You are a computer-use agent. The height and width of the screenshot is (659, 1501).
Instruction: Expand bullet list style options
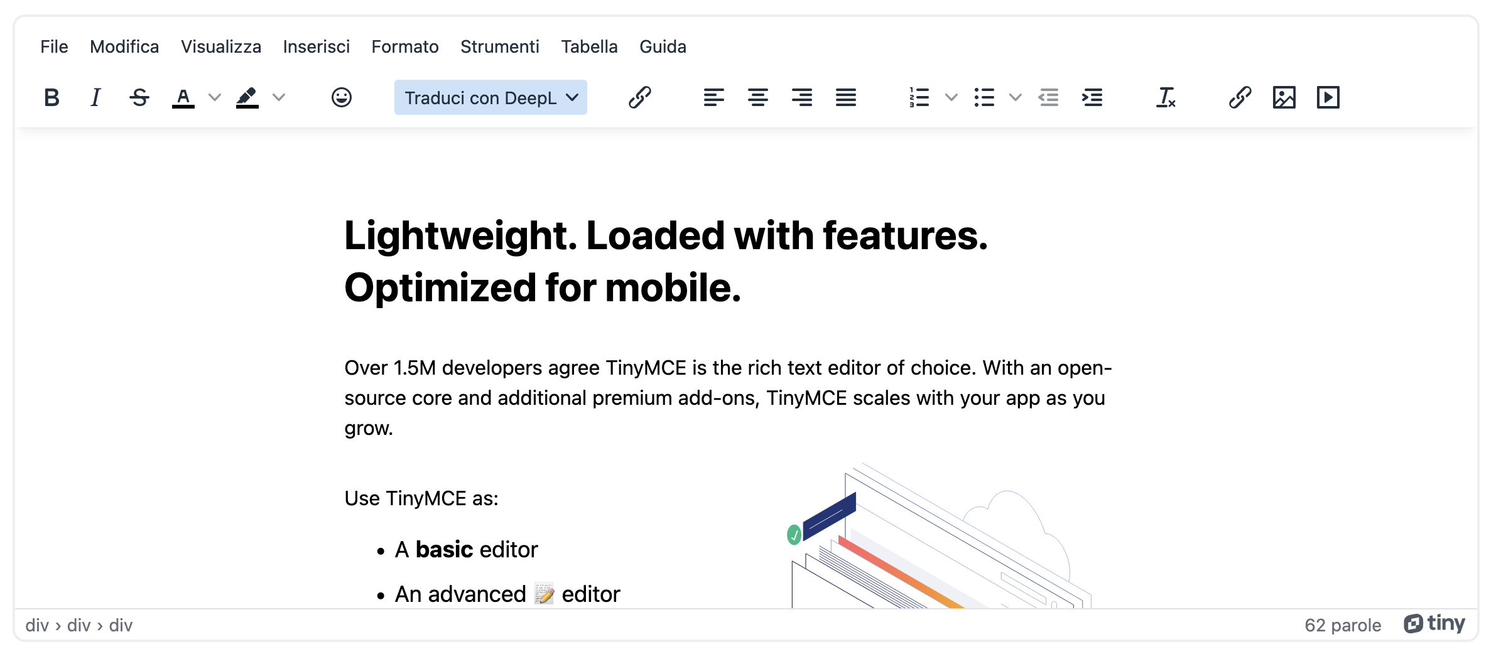point(1016,97)
